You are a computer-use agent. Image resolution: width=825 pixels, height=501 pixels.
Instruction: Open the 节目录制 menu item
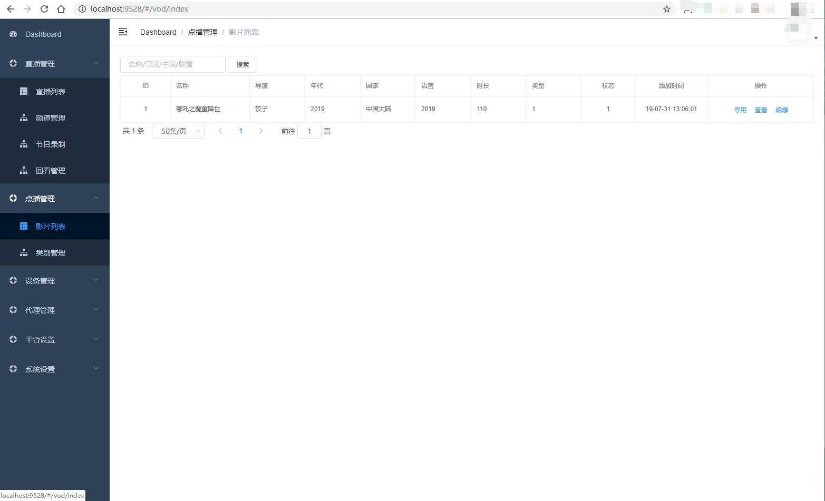(x=55, y=144)
